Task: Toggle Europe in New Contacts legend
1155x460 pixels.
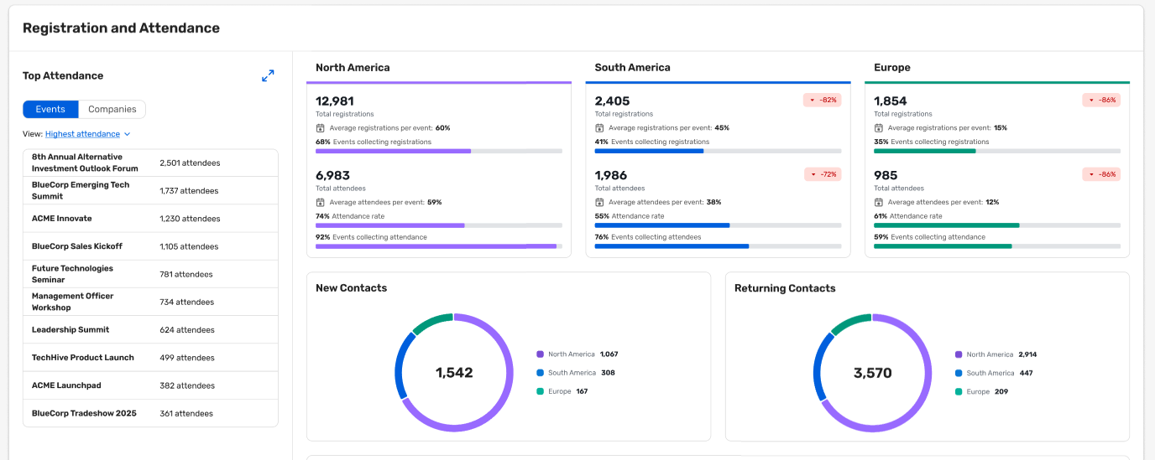Action: [558, 391]
